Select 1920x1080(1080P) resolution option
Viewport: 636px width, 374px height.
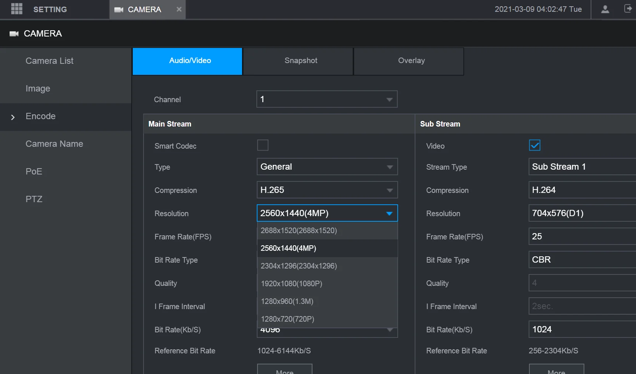(291, 284)
